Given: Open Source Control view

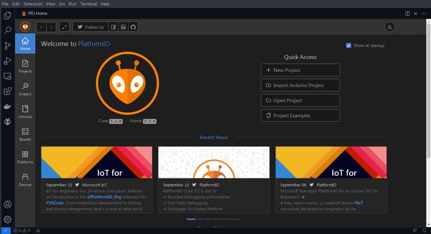Looking at the screenshot, I should (7, 45).
